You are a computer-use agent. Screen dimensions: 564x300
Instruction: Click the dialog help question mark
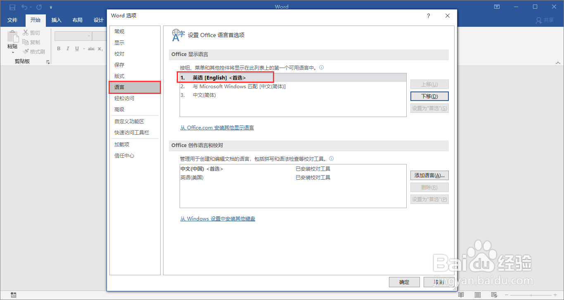(428, 16)
